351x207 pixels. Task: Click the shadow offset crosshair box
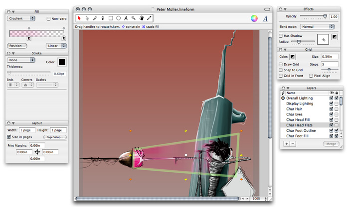323,39
